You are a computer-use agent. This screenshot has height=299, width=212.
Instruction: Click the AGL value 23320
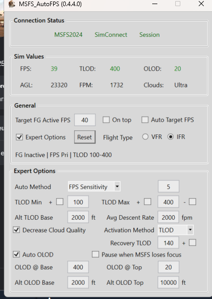[59, 85]
